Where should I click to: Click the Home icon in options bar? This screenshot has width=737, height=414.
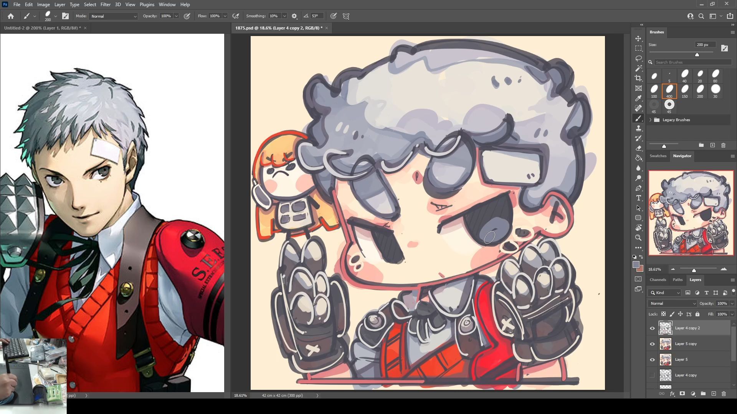click(x=11, y=16)
